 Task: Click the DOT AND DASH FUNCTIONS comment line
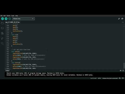point(21,50)
